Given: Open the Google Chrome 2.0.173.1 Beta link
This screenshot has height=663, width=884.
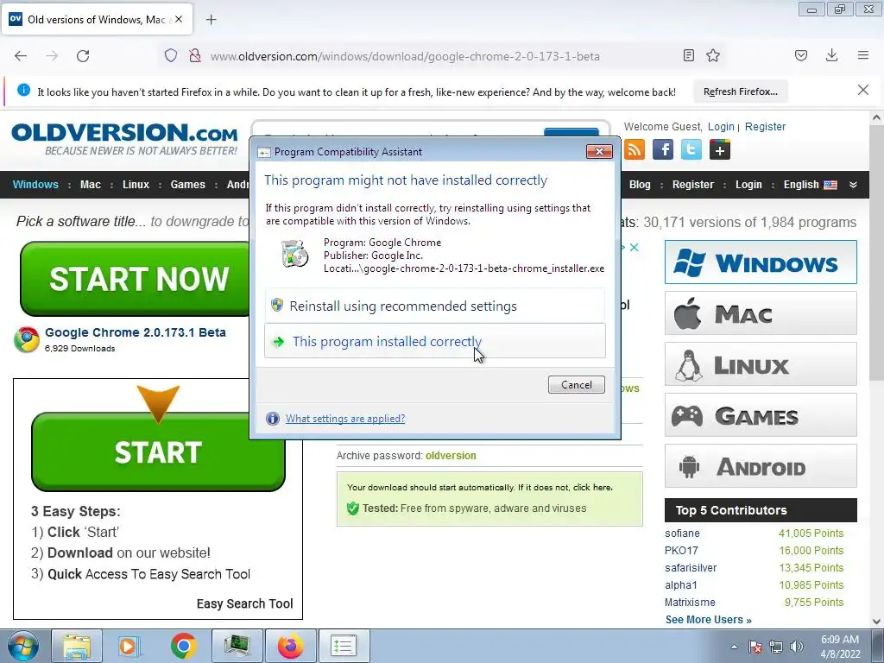Looking at the screenshot, I should 136,332.
